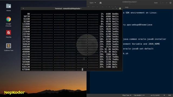Click the 12288K offset in the terminal

(26, 24)
